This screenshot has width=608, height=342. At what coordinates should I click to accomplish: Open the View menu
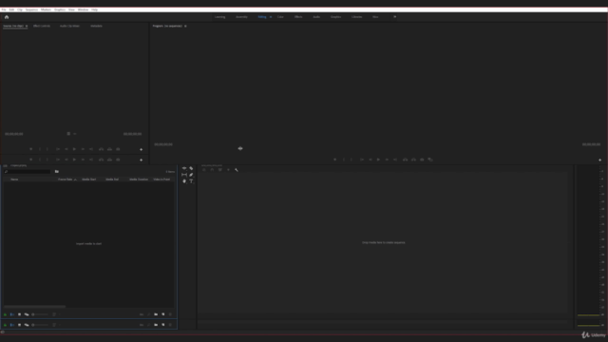[x=72, y=9]
